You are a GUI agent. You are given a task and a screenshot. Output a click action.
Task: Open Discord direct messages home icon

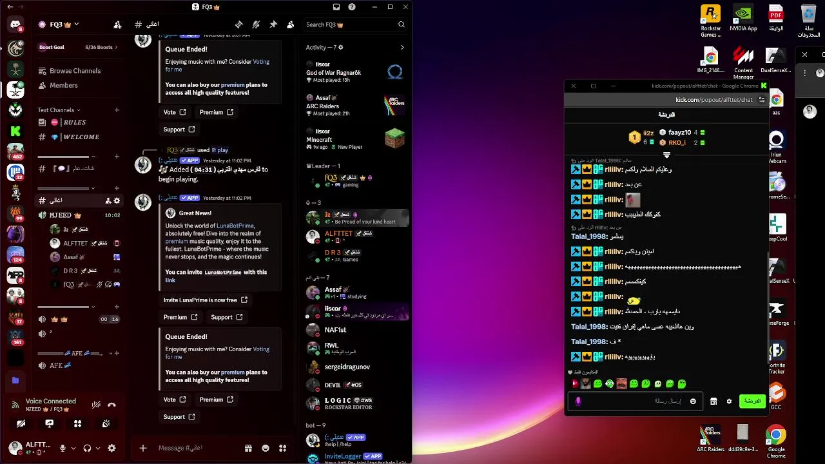coord(15,25)
